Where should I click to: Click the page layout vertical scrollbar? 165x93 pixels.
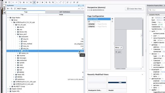[x=143, y=37]
